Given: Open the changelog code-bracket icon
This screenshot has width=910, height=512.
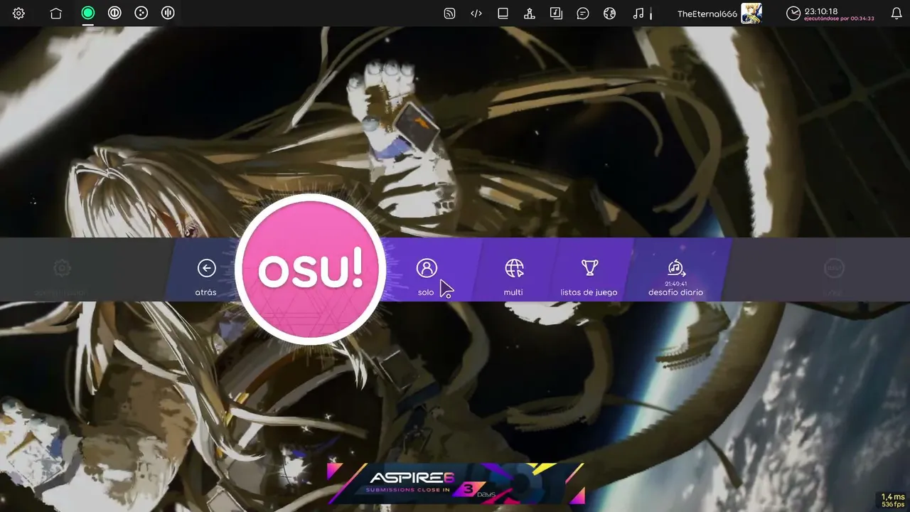Looking at the screenshot, I should (476, 13).
